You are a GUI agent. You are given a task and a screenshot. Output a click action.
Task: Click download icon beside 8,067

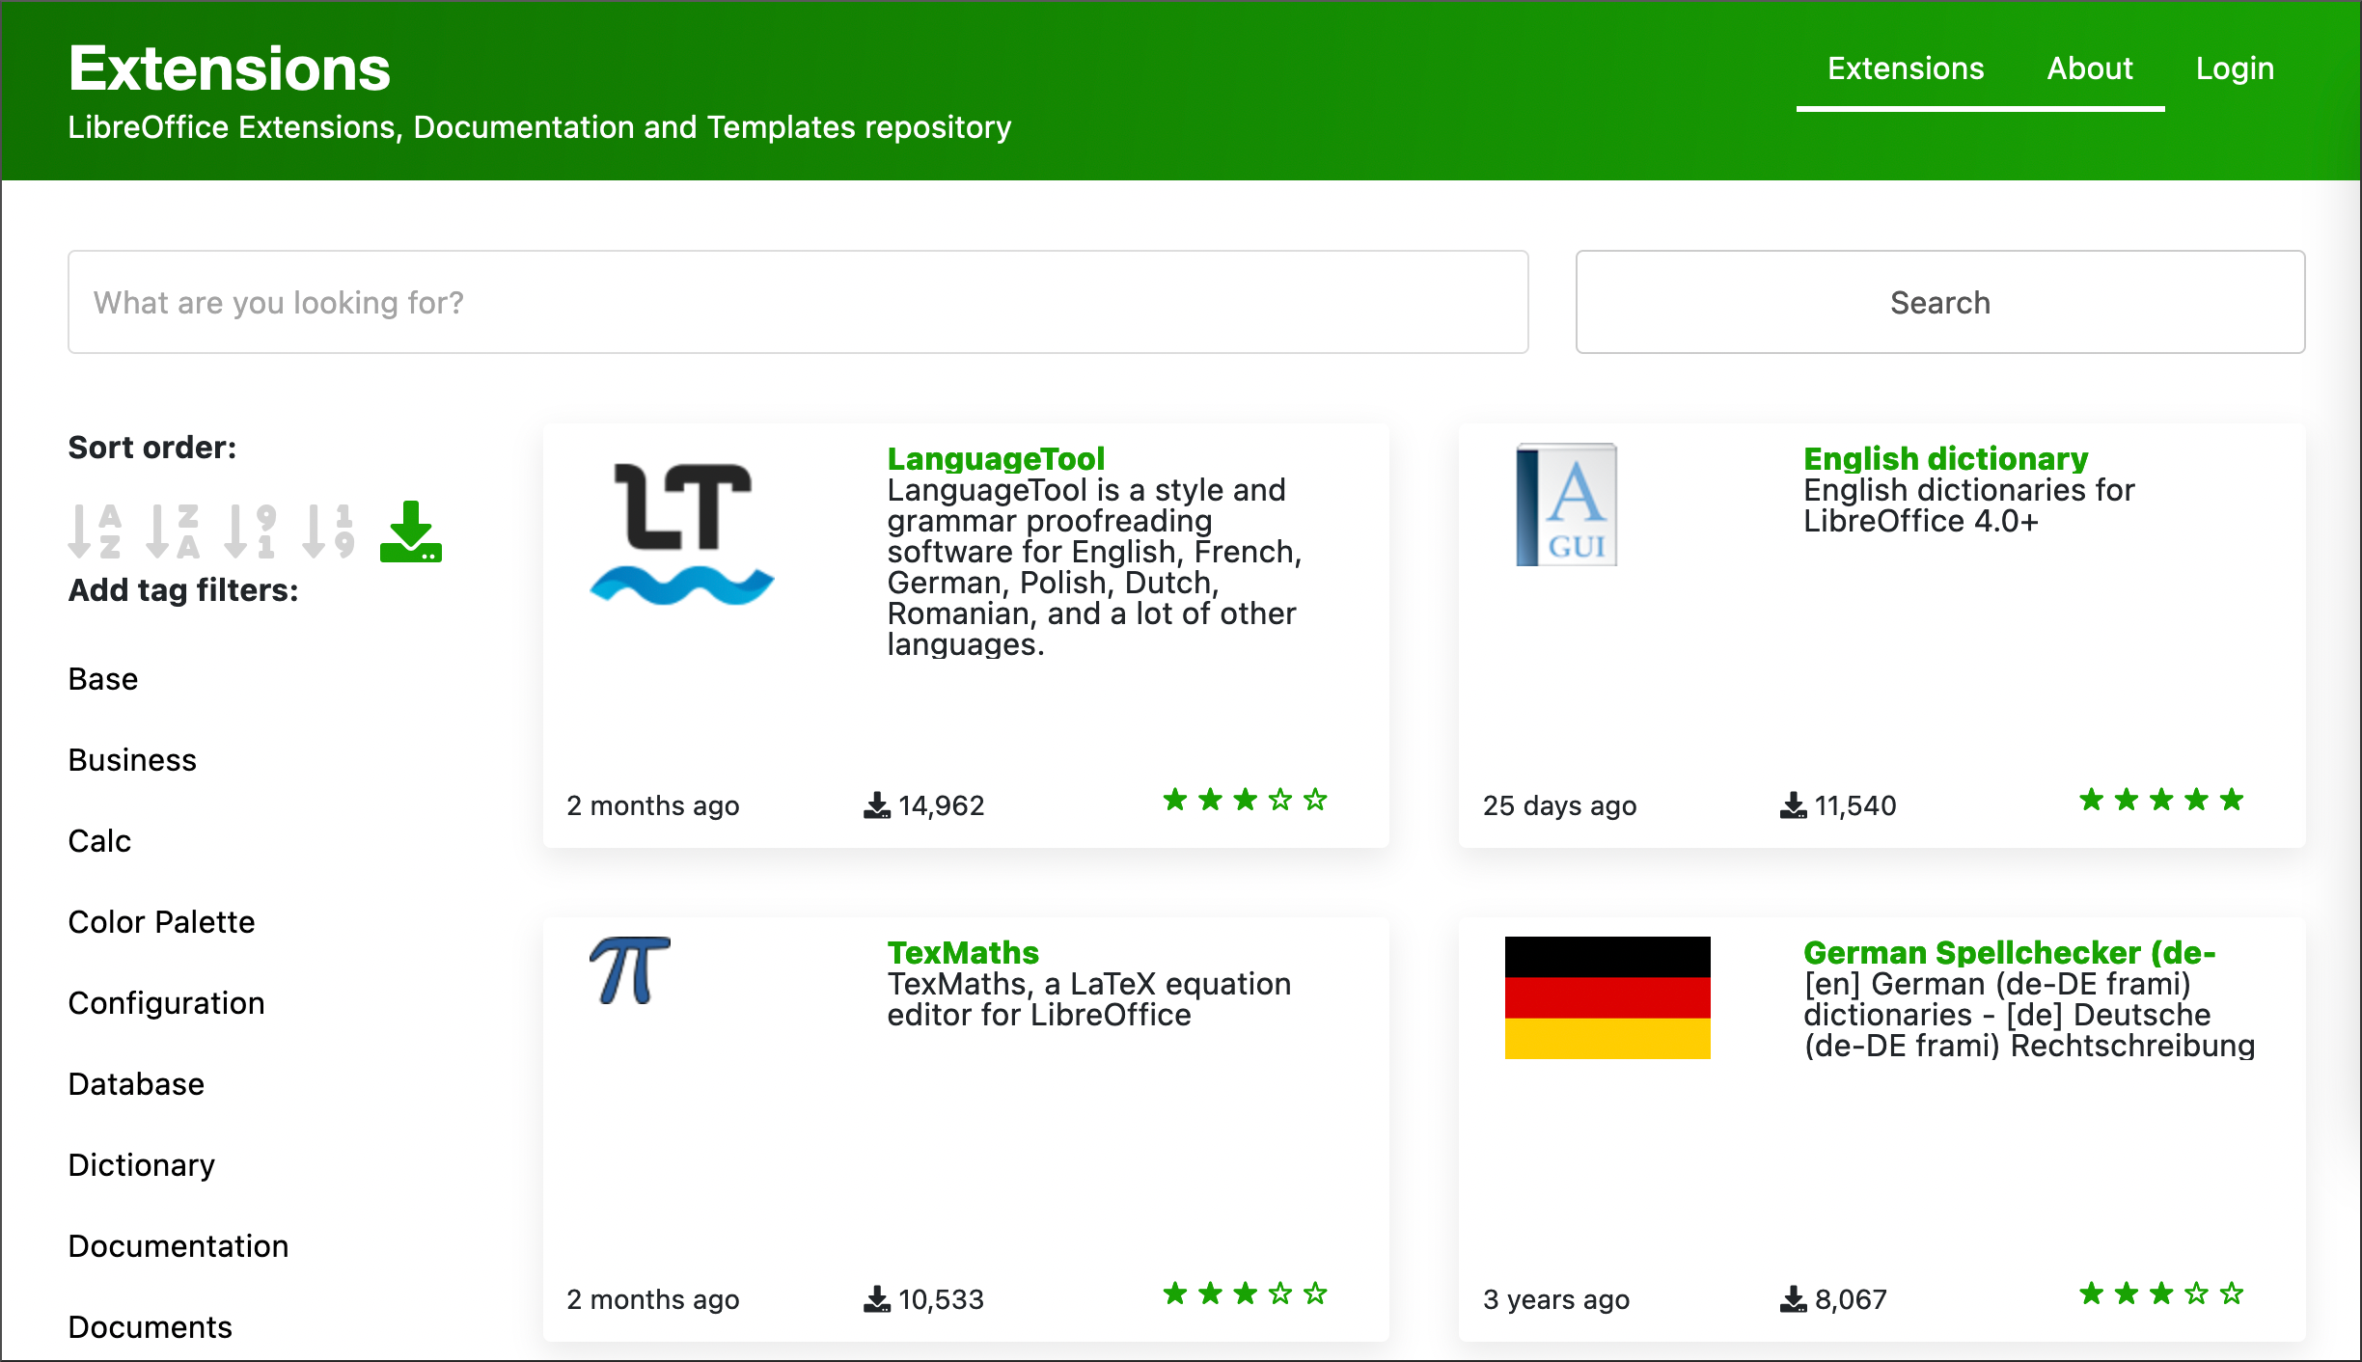[x=1794, y=1299]
